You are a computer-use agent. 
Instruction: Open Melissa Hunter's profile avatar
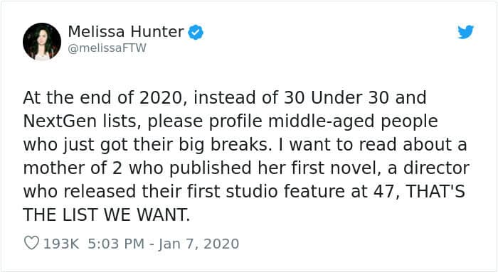coord(42,41)
